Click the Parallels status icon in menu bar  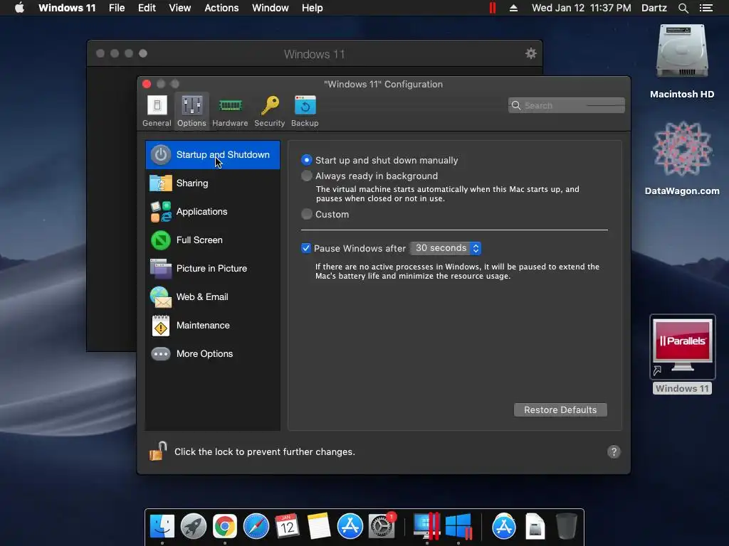click(493, 8)
